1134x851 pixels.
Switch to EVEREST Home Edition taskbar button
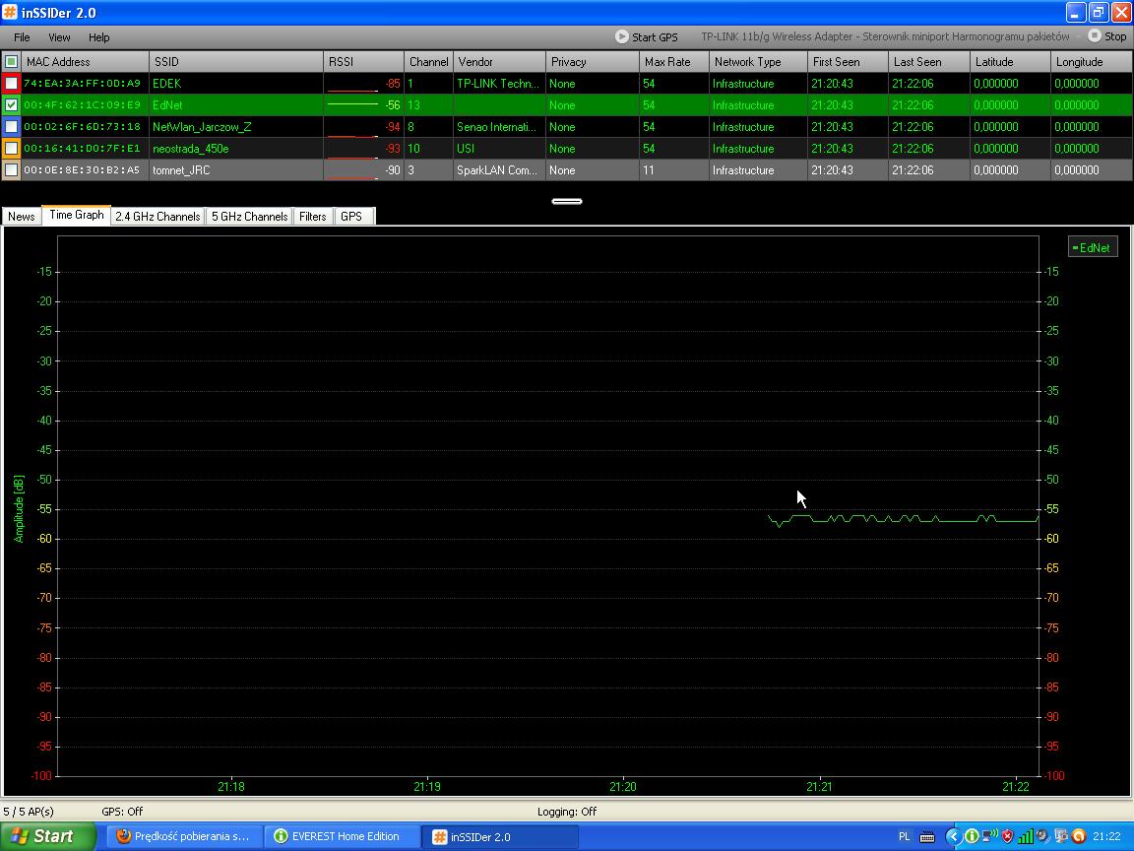342,836
